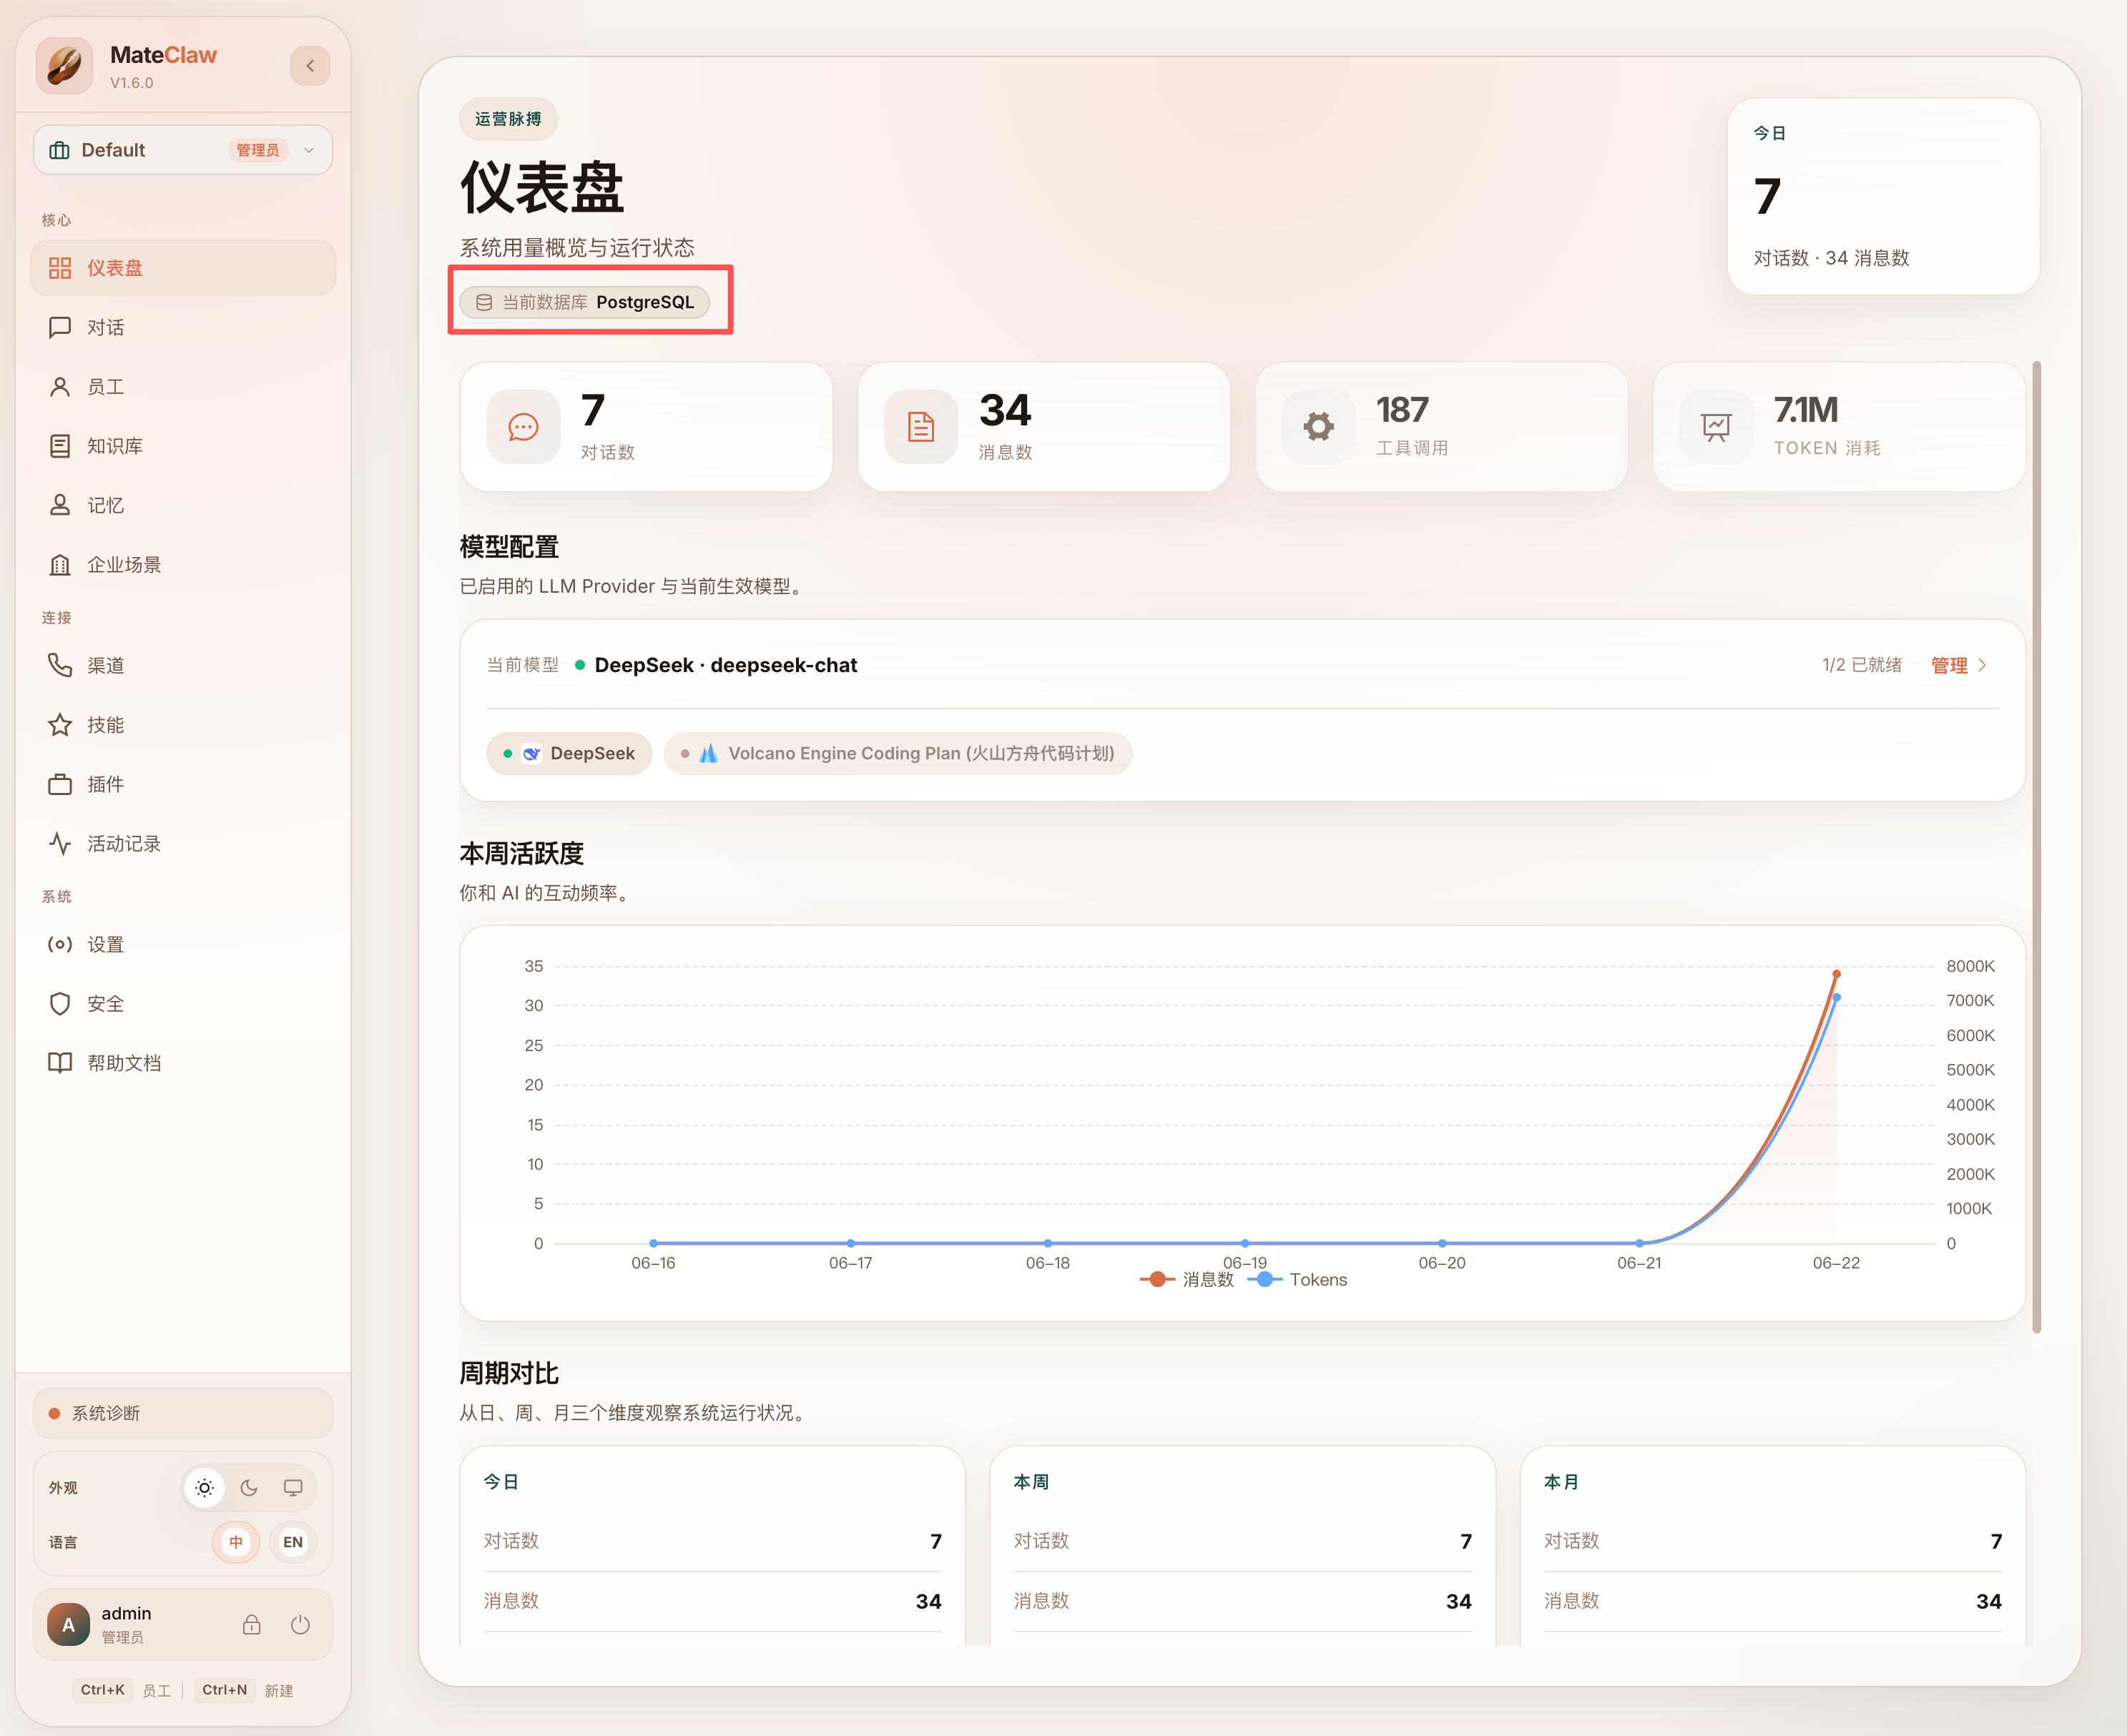Click the 今日 summary card

coord(1883,196)
